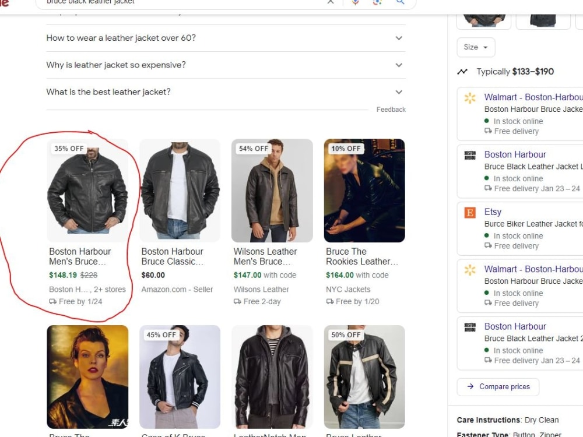This screenshot has height=437, width=583.
Task: Click the price trend icon next to Typically
Action: coord(462,71)
